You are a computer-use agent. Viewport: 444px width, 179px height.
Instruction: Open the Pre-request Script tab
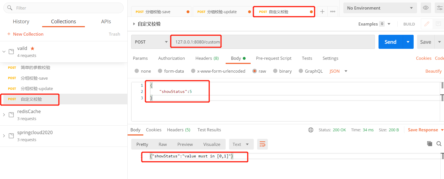pyautogui.click(x=274, y=58)
